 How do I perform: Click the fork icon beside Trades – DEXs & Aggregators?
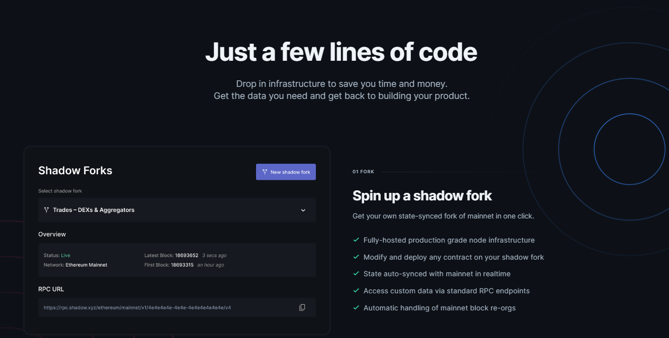pyautogui.click(x=46, y=210)
